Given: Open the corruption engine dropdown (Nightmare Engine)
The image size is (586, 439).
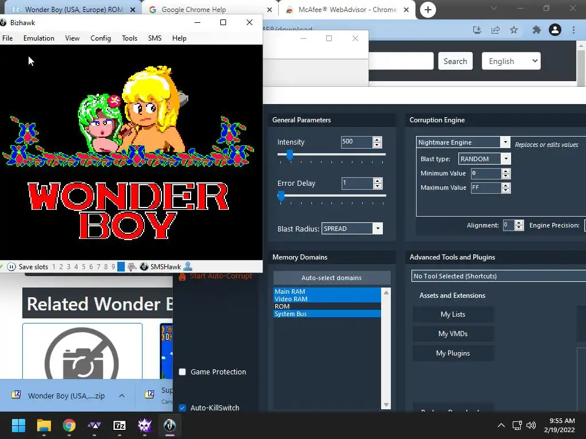Looking at the screenshot, I should tap(505, 142).
